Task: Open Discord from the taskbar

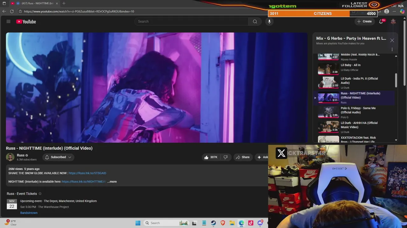Action: click(260, 223)
